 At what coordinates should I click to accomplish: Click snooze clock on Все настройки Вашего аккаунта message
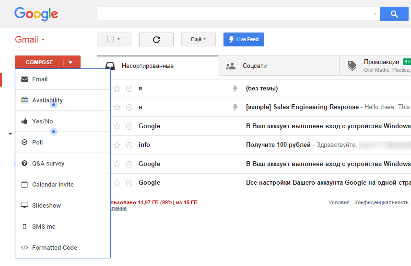(129, 183)
